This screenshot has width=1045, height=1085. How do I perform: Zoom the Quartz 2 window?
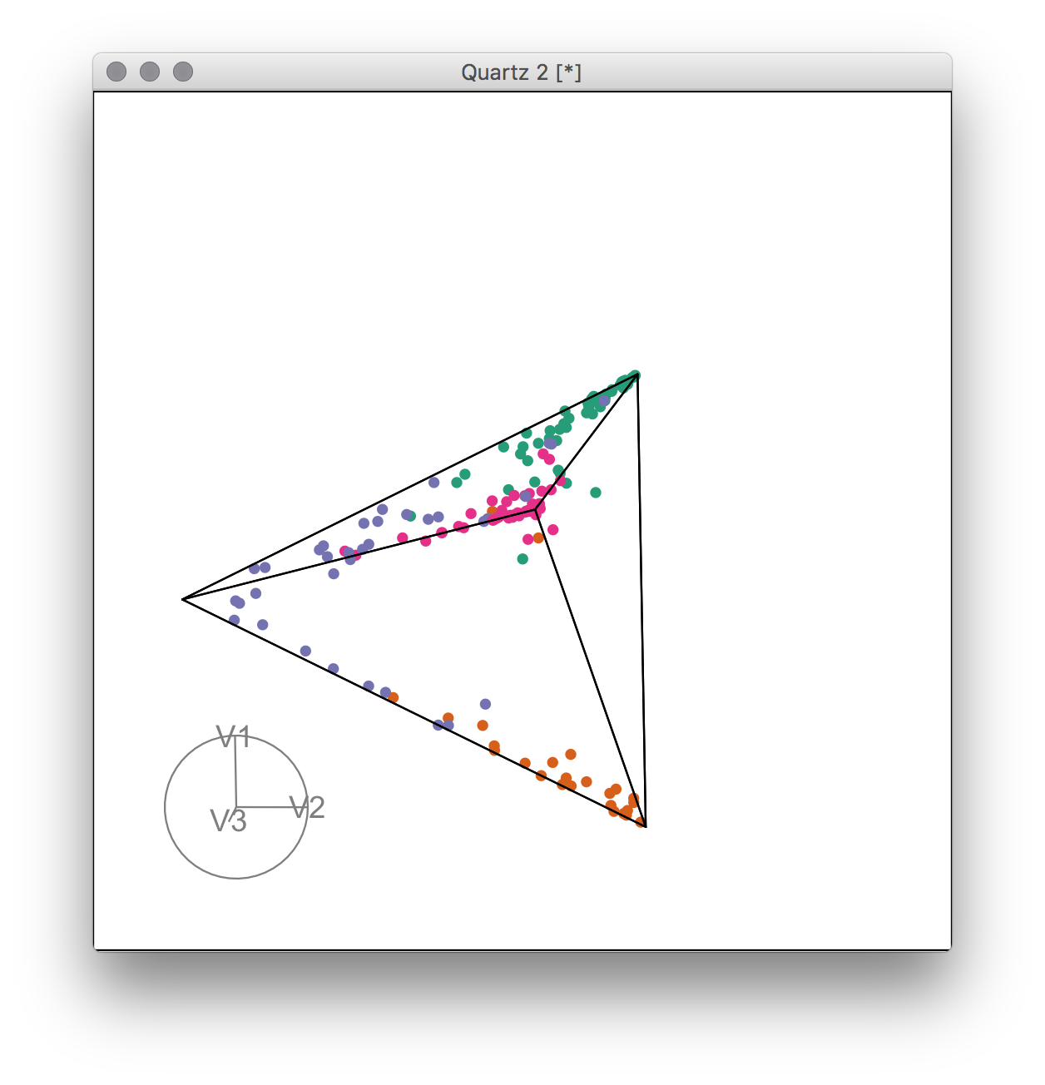[x=183, y=72]
